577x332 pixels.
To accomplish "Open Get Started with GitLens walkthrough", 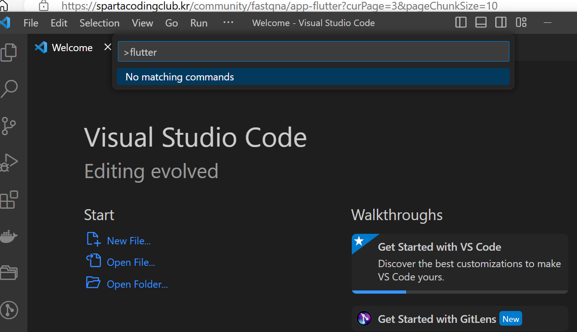I will 460,319.
